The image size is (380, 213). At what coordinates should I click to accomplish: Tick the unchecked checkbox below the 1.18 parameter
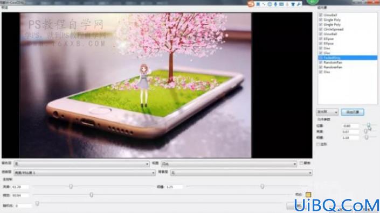tap(318, 144)
